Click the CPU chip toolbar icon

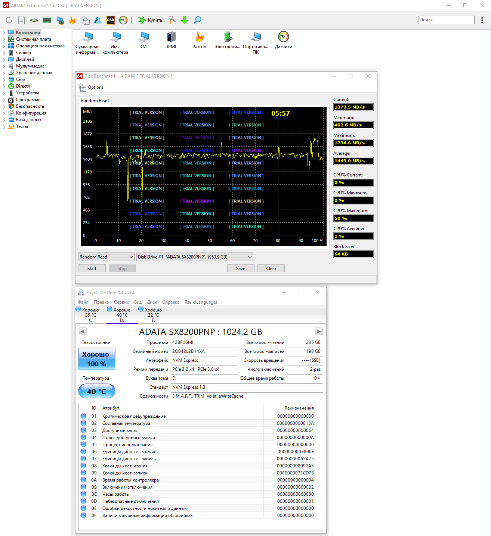click(34, 20)
